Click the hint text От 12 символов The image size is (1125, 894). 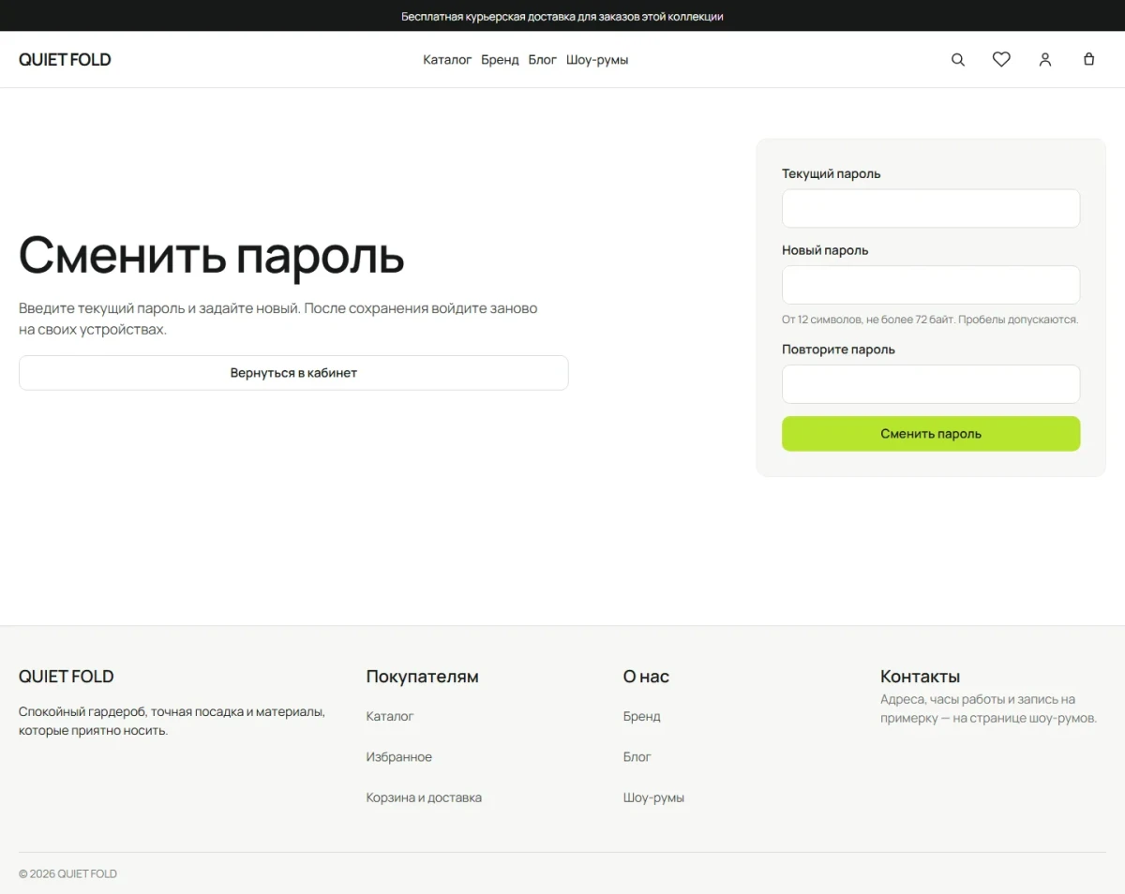click(x=930, y=320)
